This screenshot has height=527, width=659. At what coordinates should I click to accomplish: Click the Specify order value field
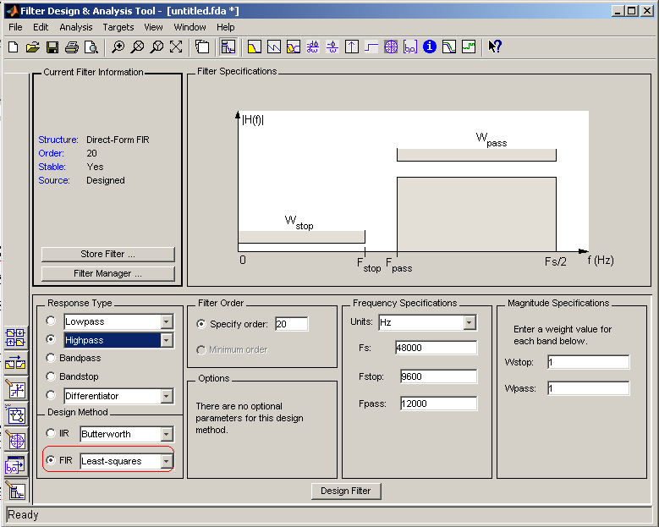click(x=292, y=324)
